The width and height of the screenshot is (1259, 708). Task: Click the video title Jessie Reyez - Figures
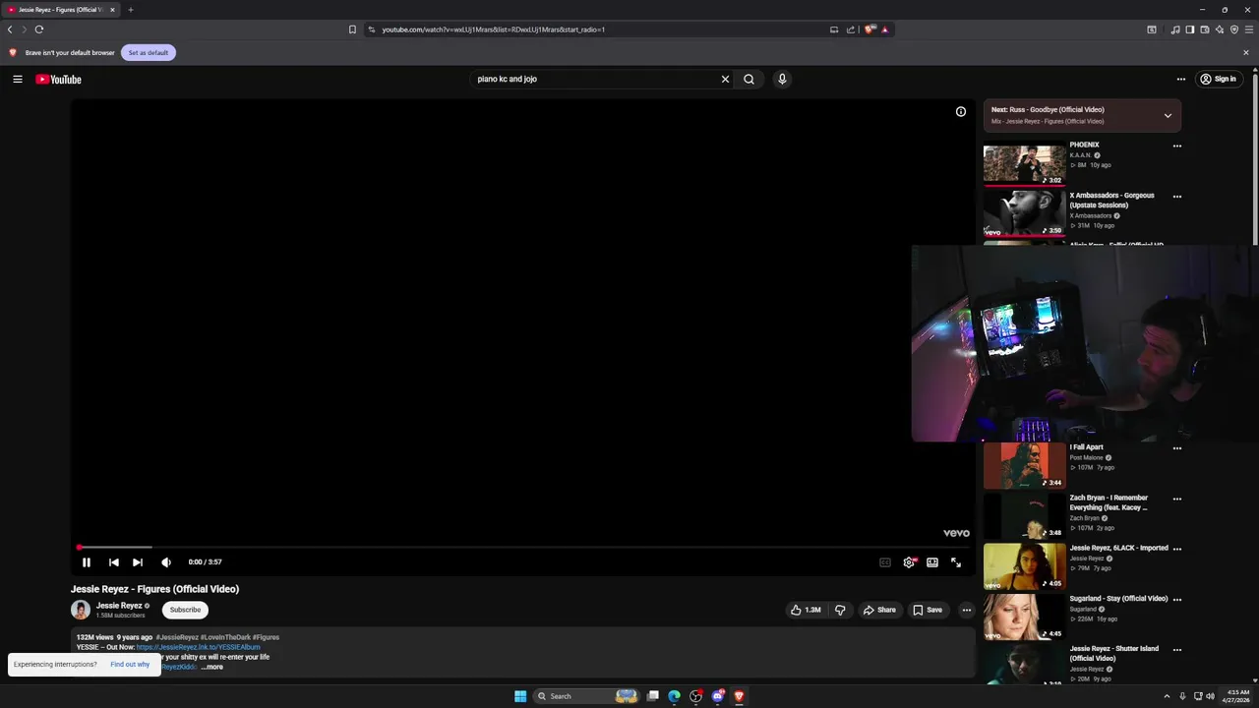coord(154,589)
